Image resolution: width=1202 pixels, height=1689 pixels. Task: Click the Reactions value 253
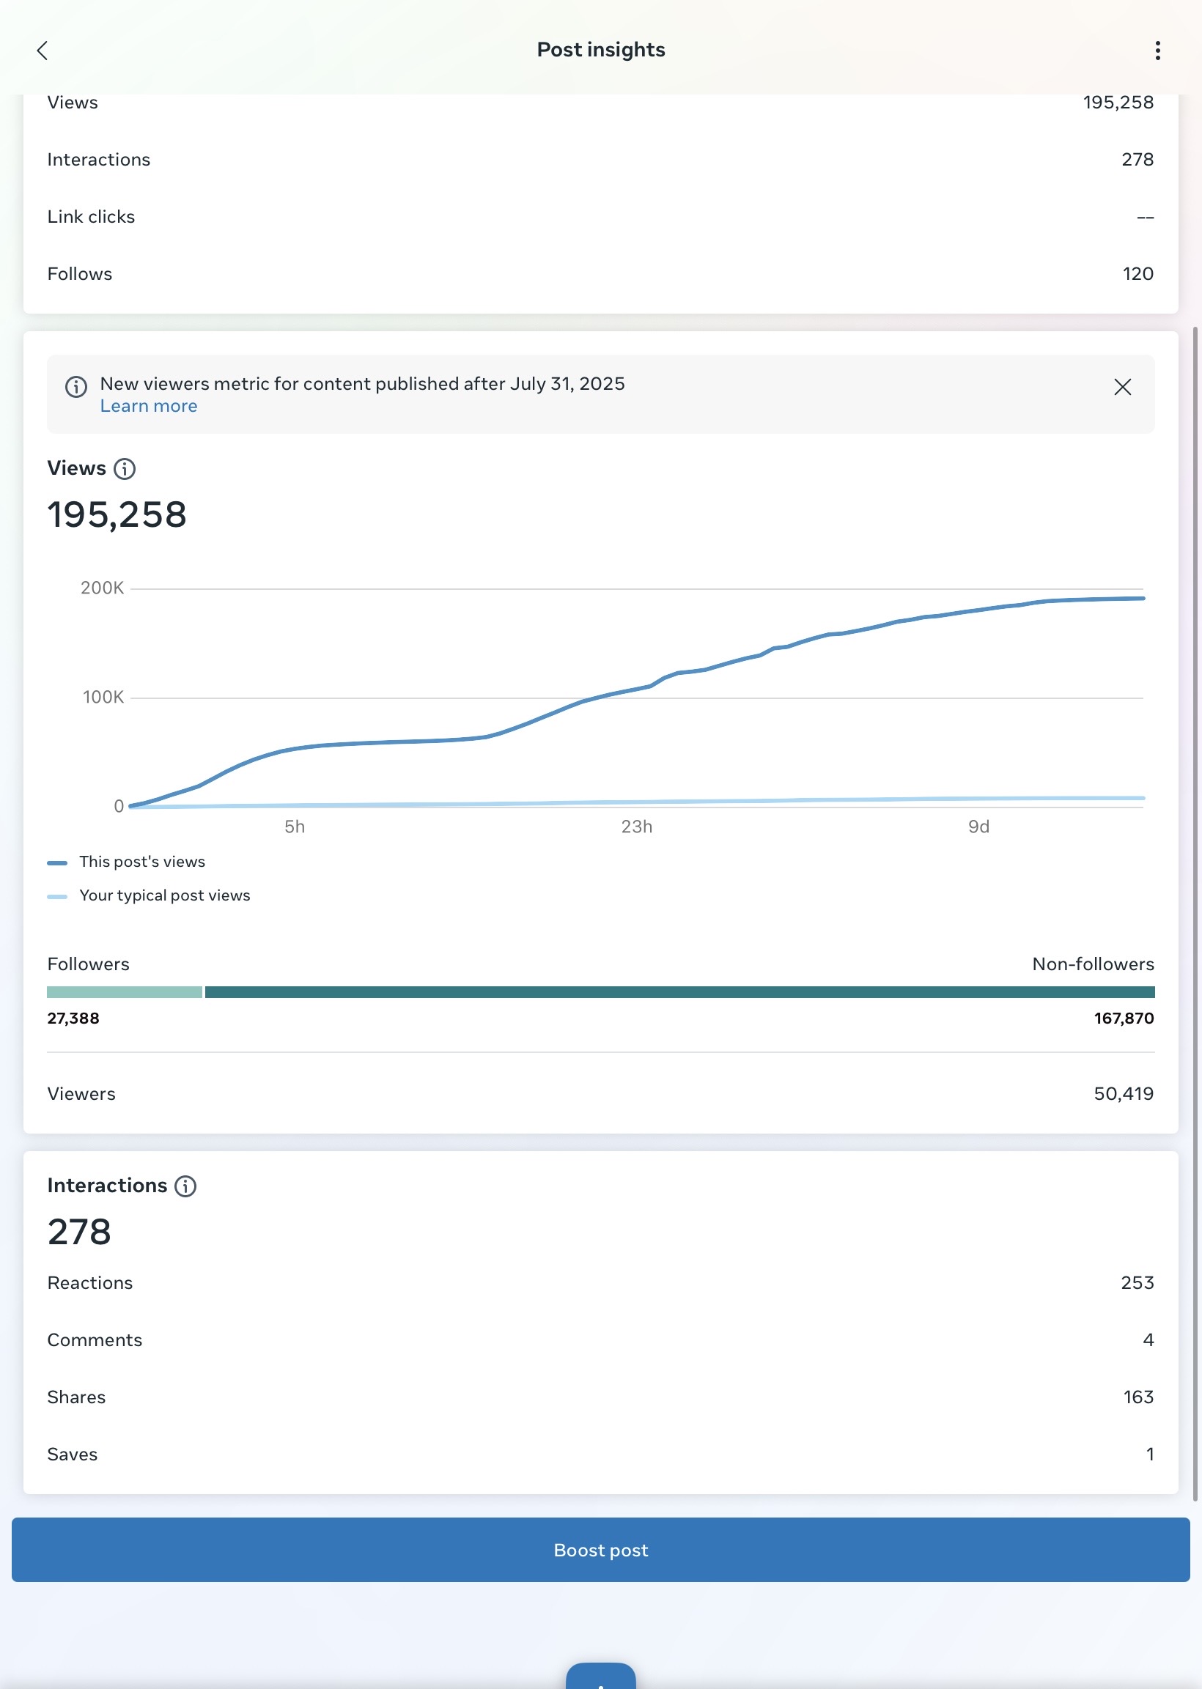pos(1138,1283)
